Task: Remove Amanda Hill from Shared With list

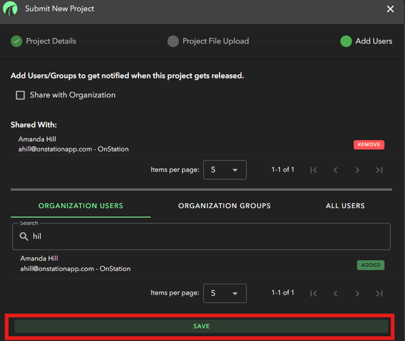Action: (x=369, y=145)
